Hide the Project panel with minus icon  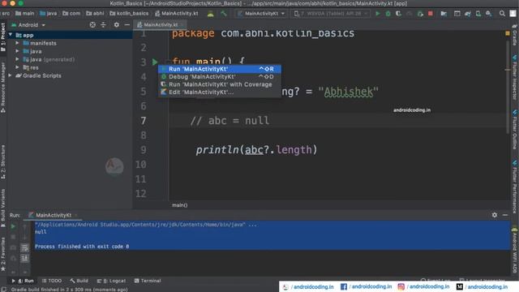click(127, 25)
